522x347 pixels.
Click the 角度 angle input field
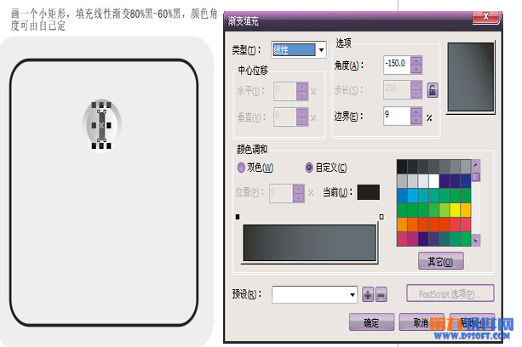point(397,65)
